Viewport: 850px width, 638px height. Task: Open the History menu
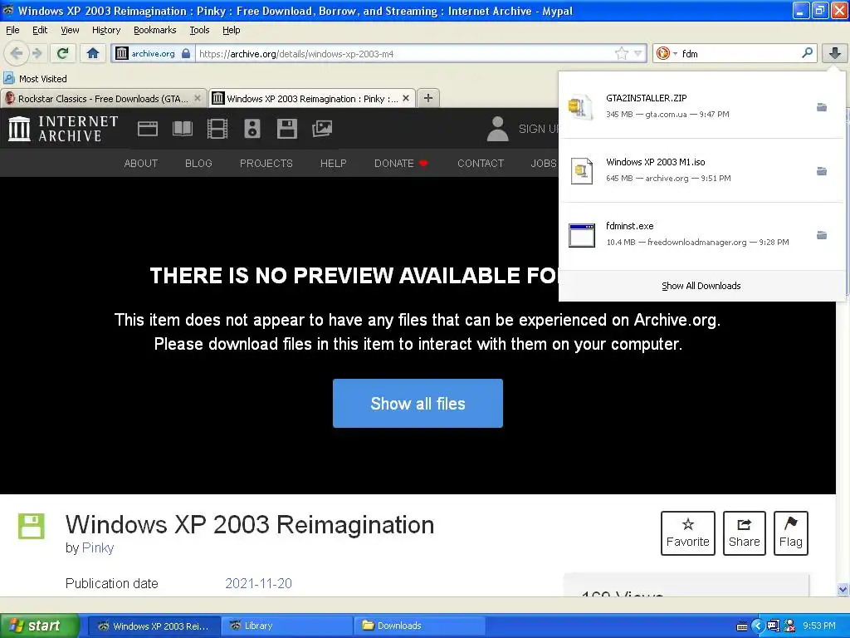click(x=105, y=30)
